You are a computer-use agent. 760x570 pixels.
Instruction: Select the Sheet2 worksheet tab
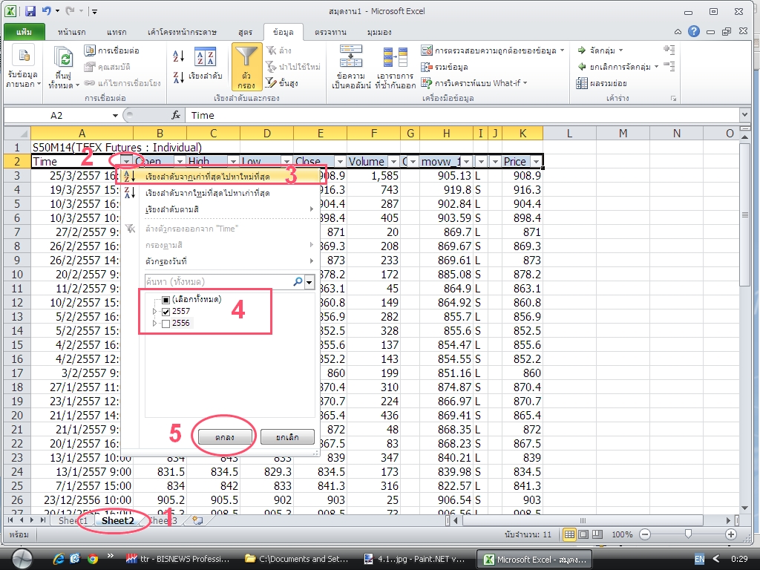pos(118,520)
